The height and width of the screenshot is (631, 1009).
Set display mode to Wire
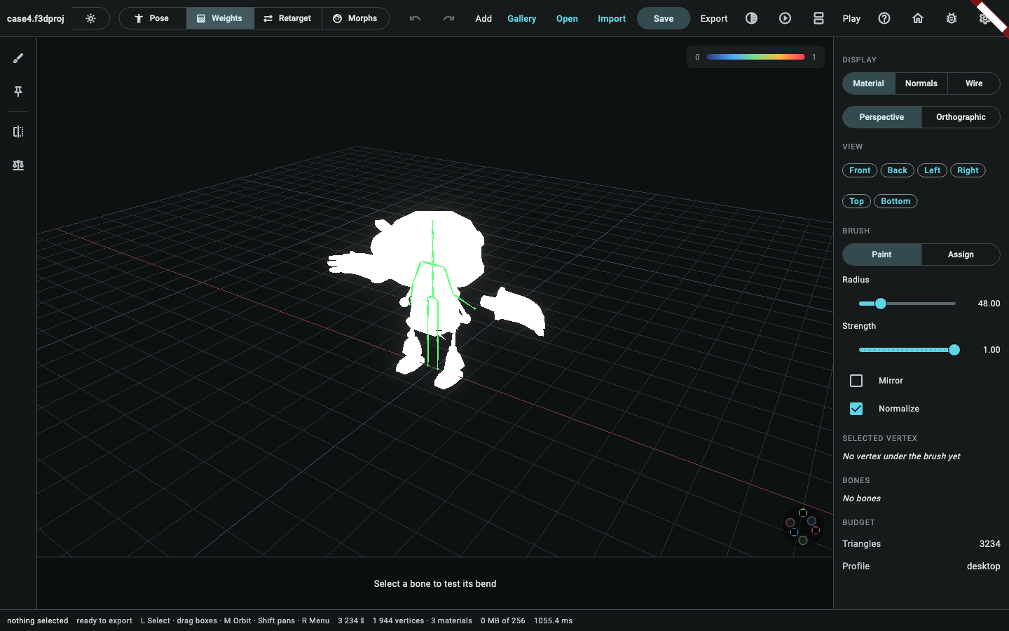click(x=974, y=83)
